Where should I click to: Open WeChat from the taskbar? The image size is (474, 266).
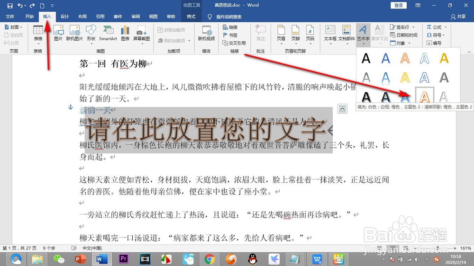(x=59, y=259)
